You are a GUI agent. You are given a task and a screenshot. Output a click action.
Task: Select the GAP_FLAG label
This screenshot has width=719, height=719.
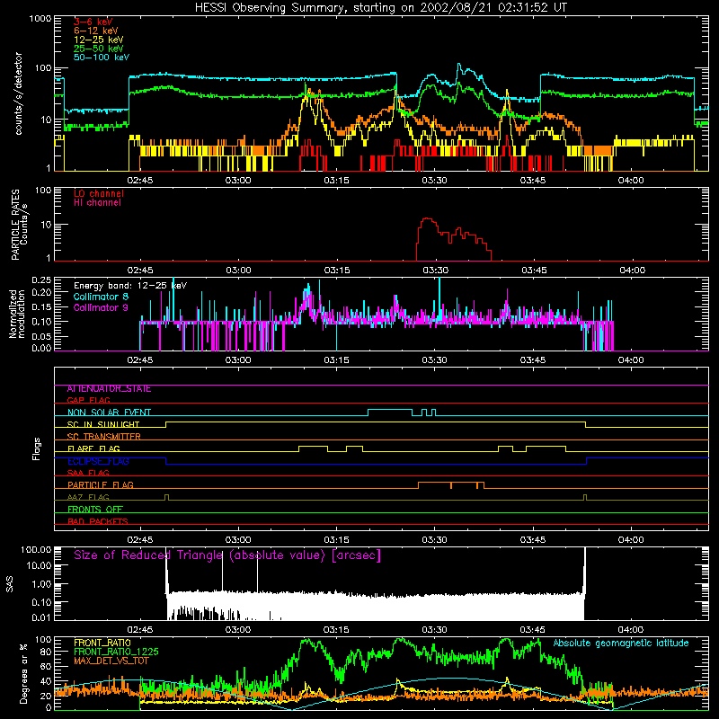(x=88, y=400)
